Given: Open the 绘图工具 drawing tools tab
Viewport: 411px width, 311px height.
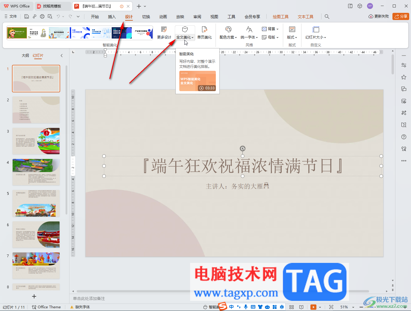Looking at the screenshot, I should click(281, 17).
